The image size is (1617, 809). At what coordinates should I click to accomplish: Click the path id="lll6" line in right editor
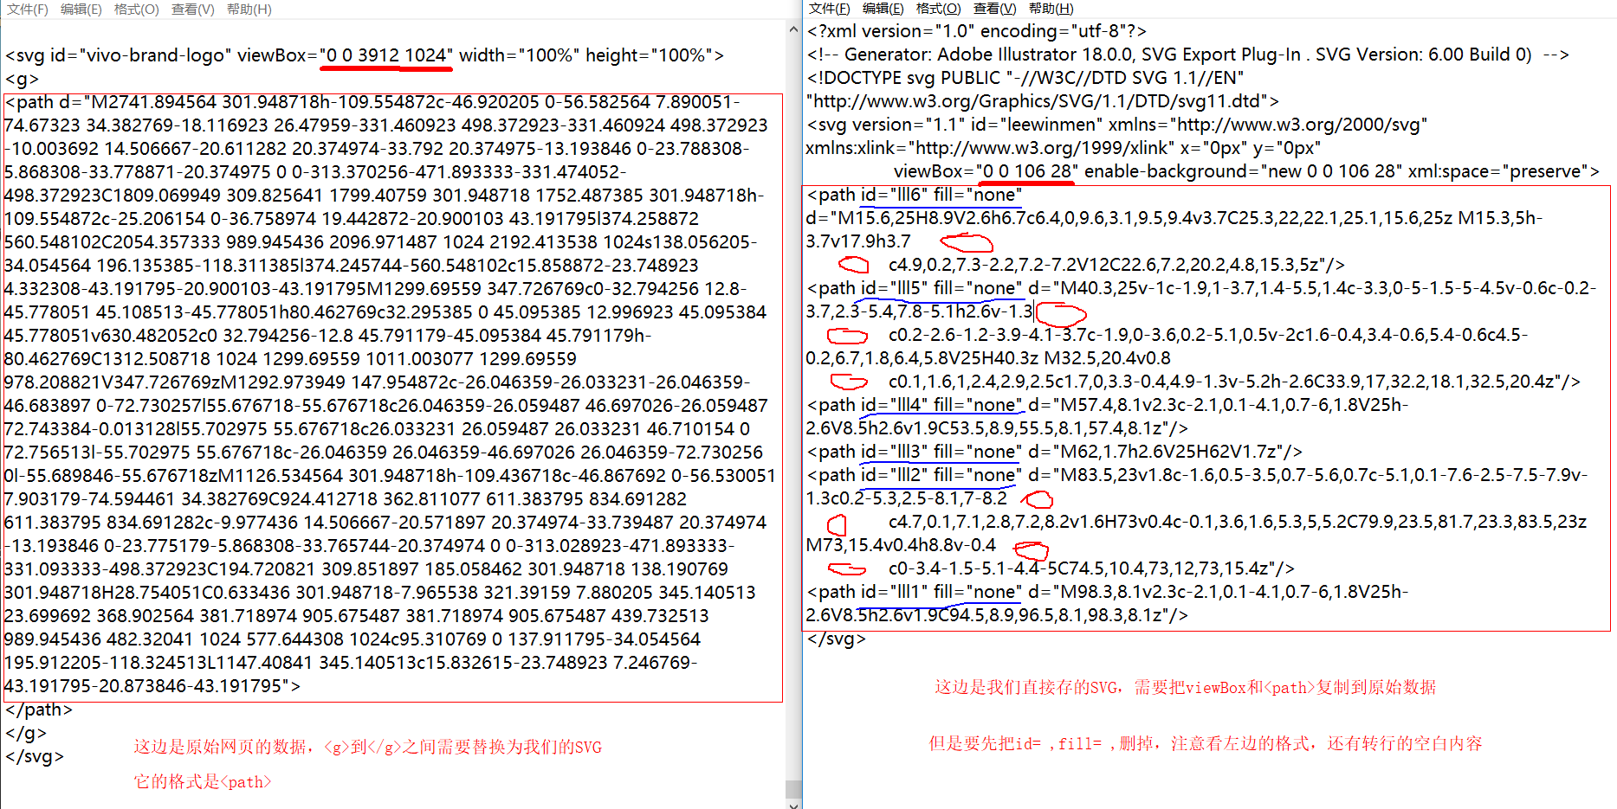(915, 195)
